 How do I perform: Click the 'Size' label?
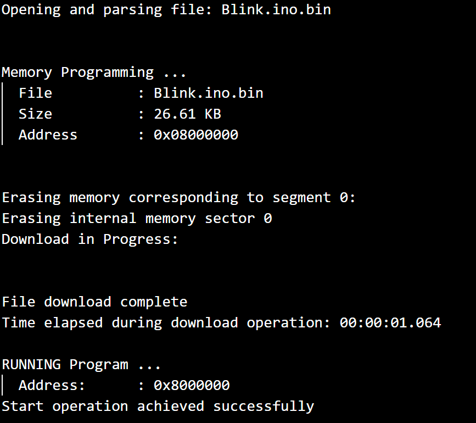[x=35, y=114]
